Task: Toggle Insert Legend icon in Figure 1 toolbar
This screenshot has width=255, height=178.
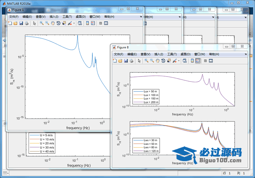Action: [x=93, y=23]
